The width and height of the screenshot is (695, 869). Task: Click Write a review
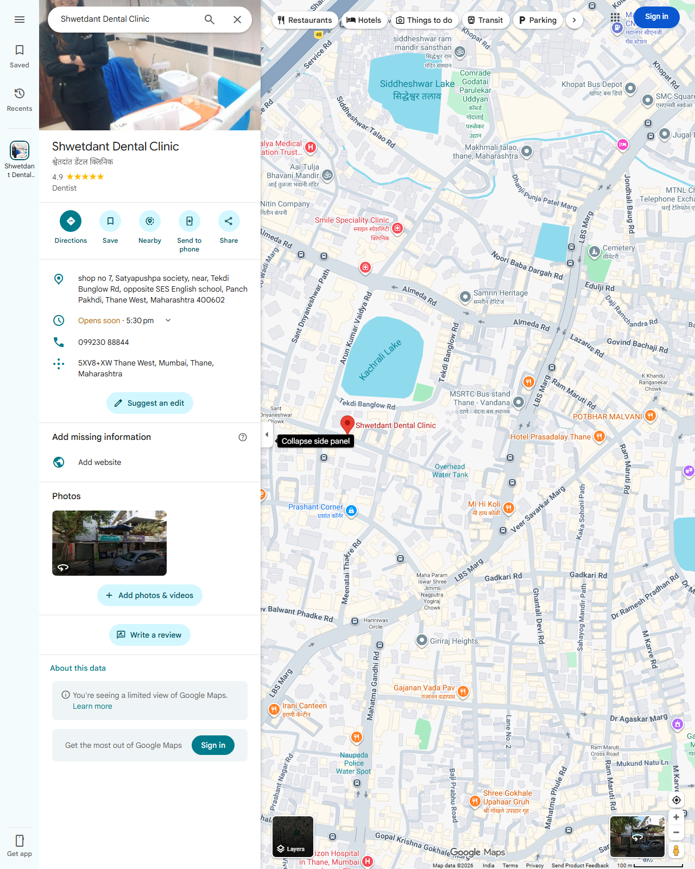[150, 635]
